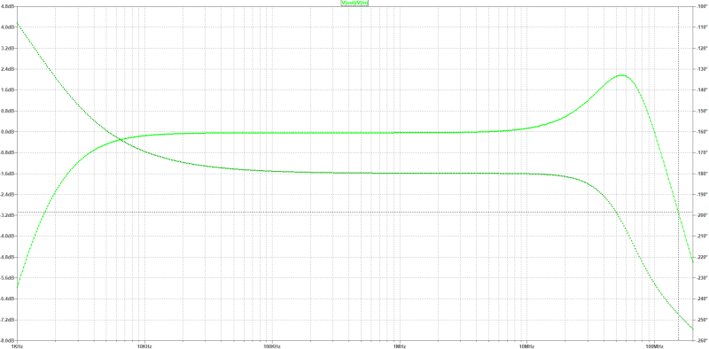Click the 2.4dB magnitude axis label

click(x=8, y=69)
